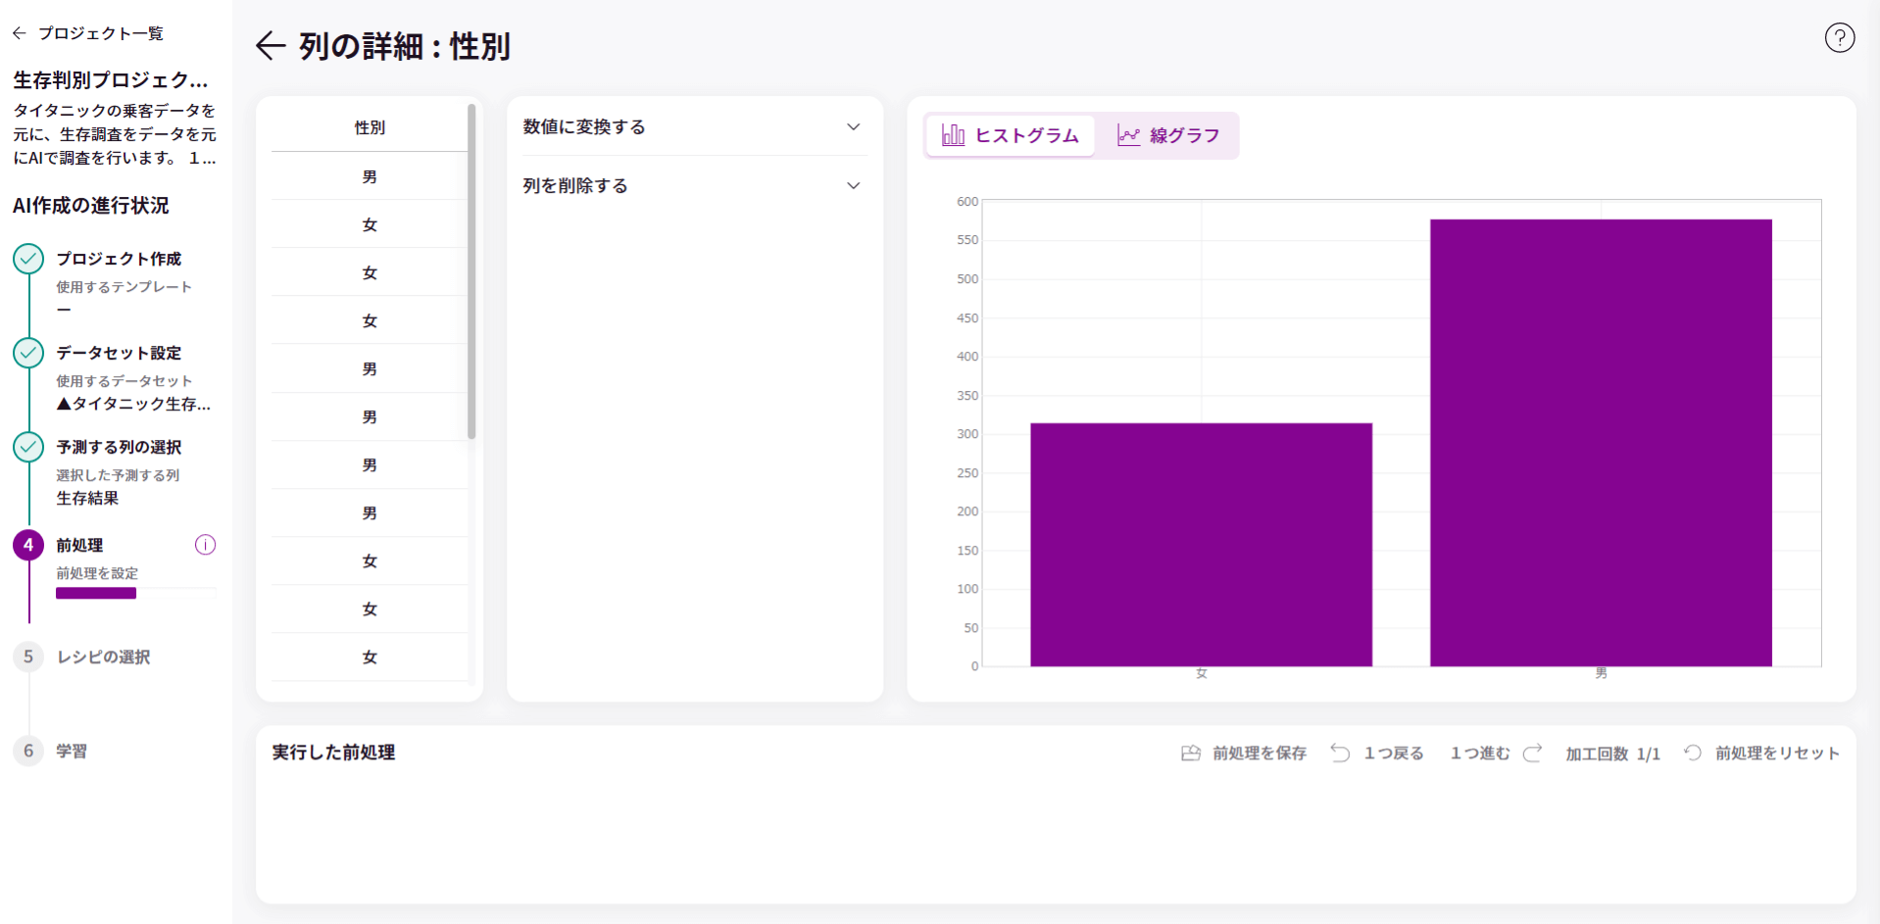Image resolution: width=1880 pixels, height=924 pixels.
Task: Click the step 6 circle badge
Action: pos(28,751)
